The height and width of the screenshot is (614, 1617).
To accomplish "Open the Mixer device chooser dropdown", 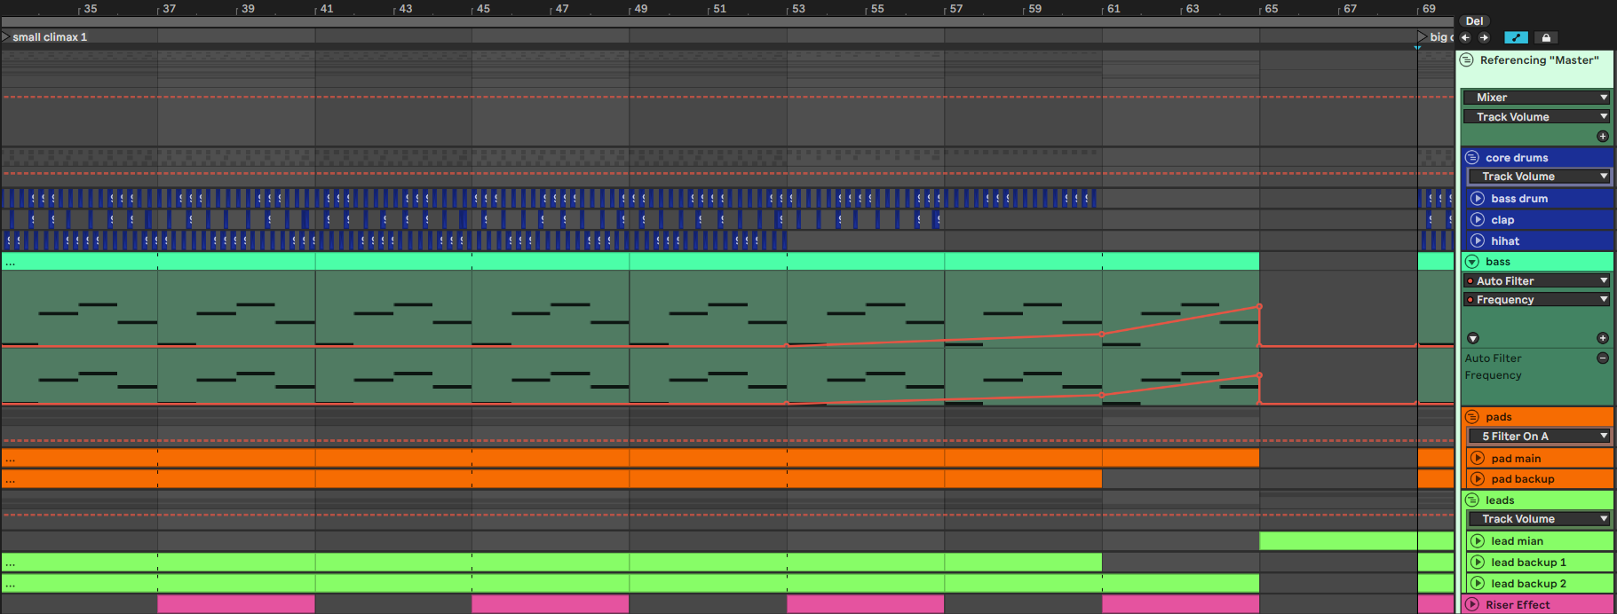I will (1537, 98).
